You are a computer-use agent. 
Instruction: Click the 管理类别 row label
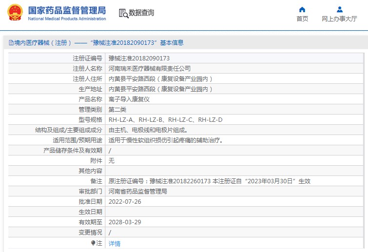coord(90,110)
